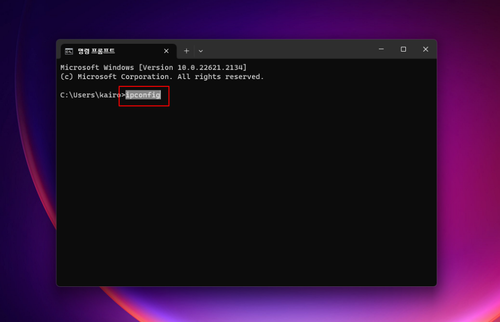
Task: Open a new terminal tab
Action: point(186,51)
